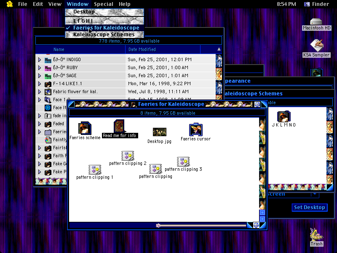Viewport: 337px width, 253px height.
Task: Close the open Window menu title
Action: pos(78,4)
